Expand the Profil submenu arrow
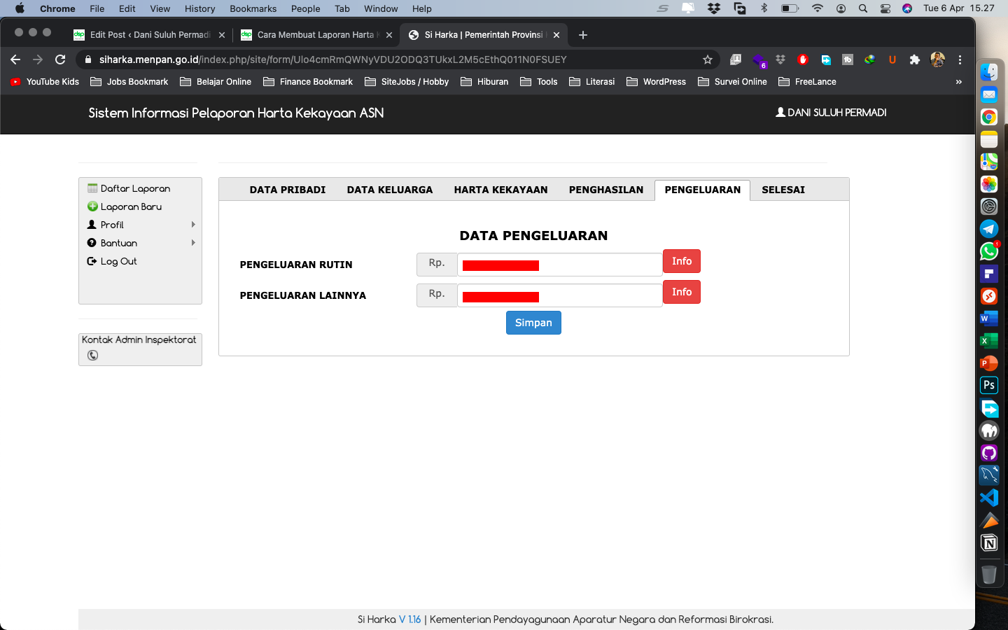Image resolution: width=1008 pixels, height=630 pixels. [x=193, y=225]
